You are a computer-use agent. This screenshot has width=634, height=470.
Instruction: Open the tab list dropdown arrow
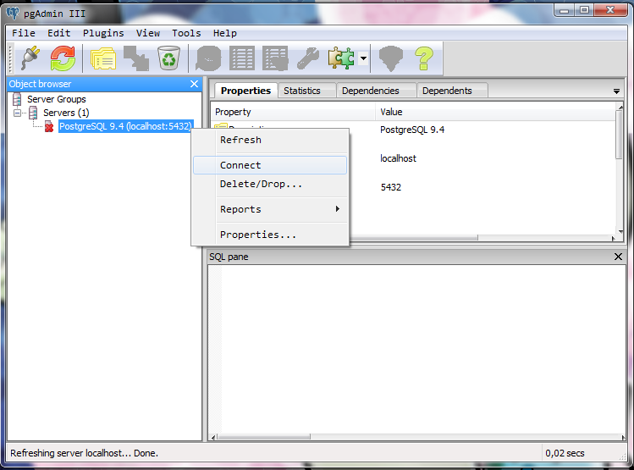(x=616, y=91)
